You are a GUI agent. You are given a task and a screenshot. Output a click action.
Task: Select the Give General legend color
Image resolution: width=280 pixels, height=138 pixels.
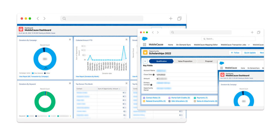(33, 73)
